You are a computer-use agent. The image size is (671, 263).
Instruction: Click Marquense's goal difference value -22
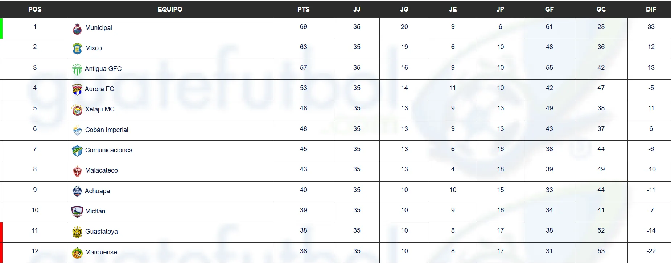[651, 251]
